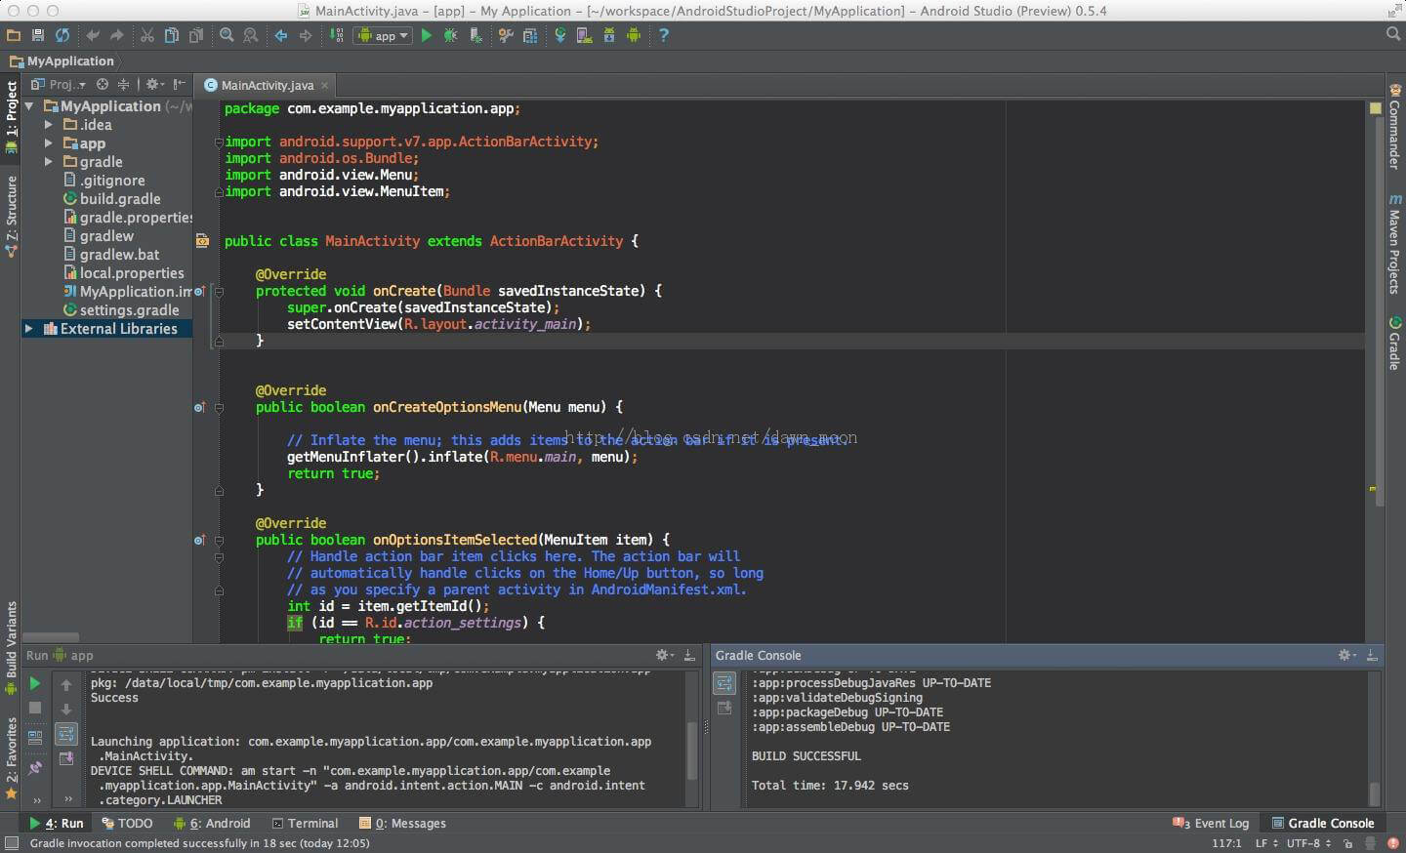Viewport: 1406px width, 853px height.
Task: Click Down stack trace arrow in Run panel
Action: 66,710
